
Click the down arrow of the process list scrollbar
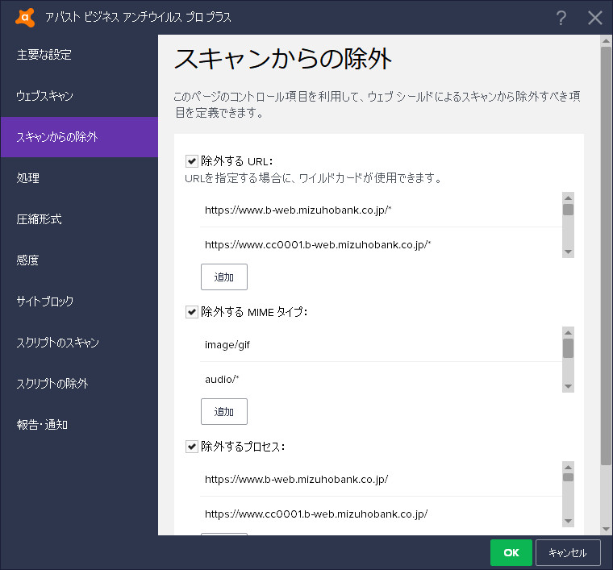(568, 521)
